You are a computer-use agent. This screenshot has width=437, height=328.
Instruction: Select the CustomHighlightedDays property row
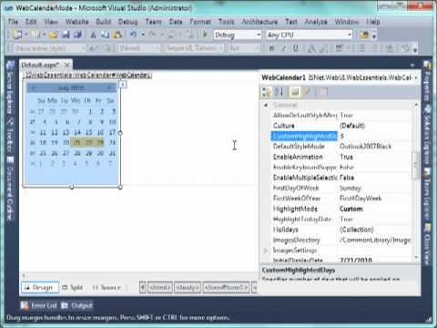(341, 136)
